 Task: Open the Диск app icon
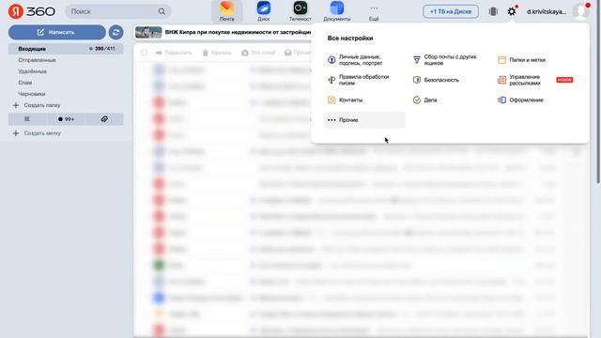pos(263,11)
